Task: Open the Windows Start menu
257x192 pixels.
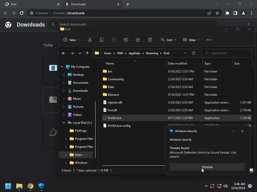Action: pos(8,186)
